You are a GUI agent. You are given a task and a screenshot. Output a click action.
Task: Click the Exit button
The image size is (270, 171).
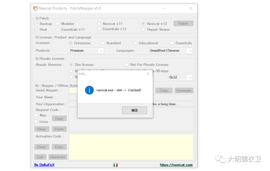pos(40,157)
